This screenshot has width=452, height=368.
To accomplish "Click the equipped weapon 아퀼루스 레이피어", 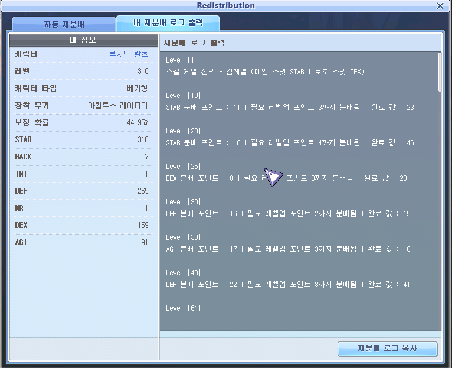I will point(118,105).
